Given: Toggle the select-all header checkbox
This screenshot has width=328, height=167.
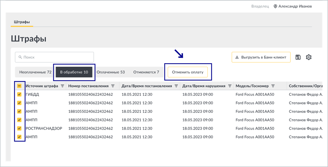Looking at the screenshot, I should pyautogui.click(x=19, y=86).
